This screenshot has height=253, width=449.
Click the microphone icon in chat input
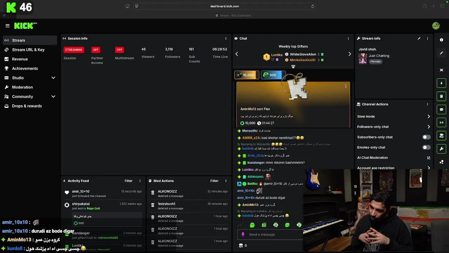[x=243, y=234]
